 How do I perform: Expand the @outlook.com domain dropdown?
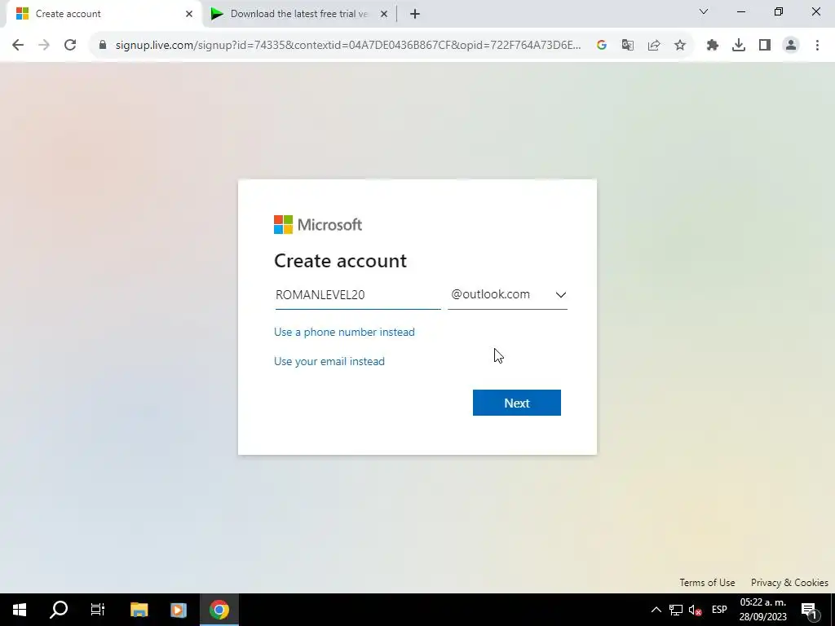(x=507, y=295)
